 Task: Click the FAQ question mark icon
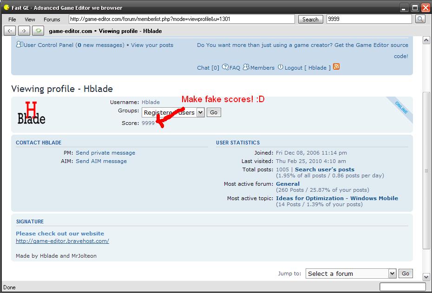click(x=225, y=67)
